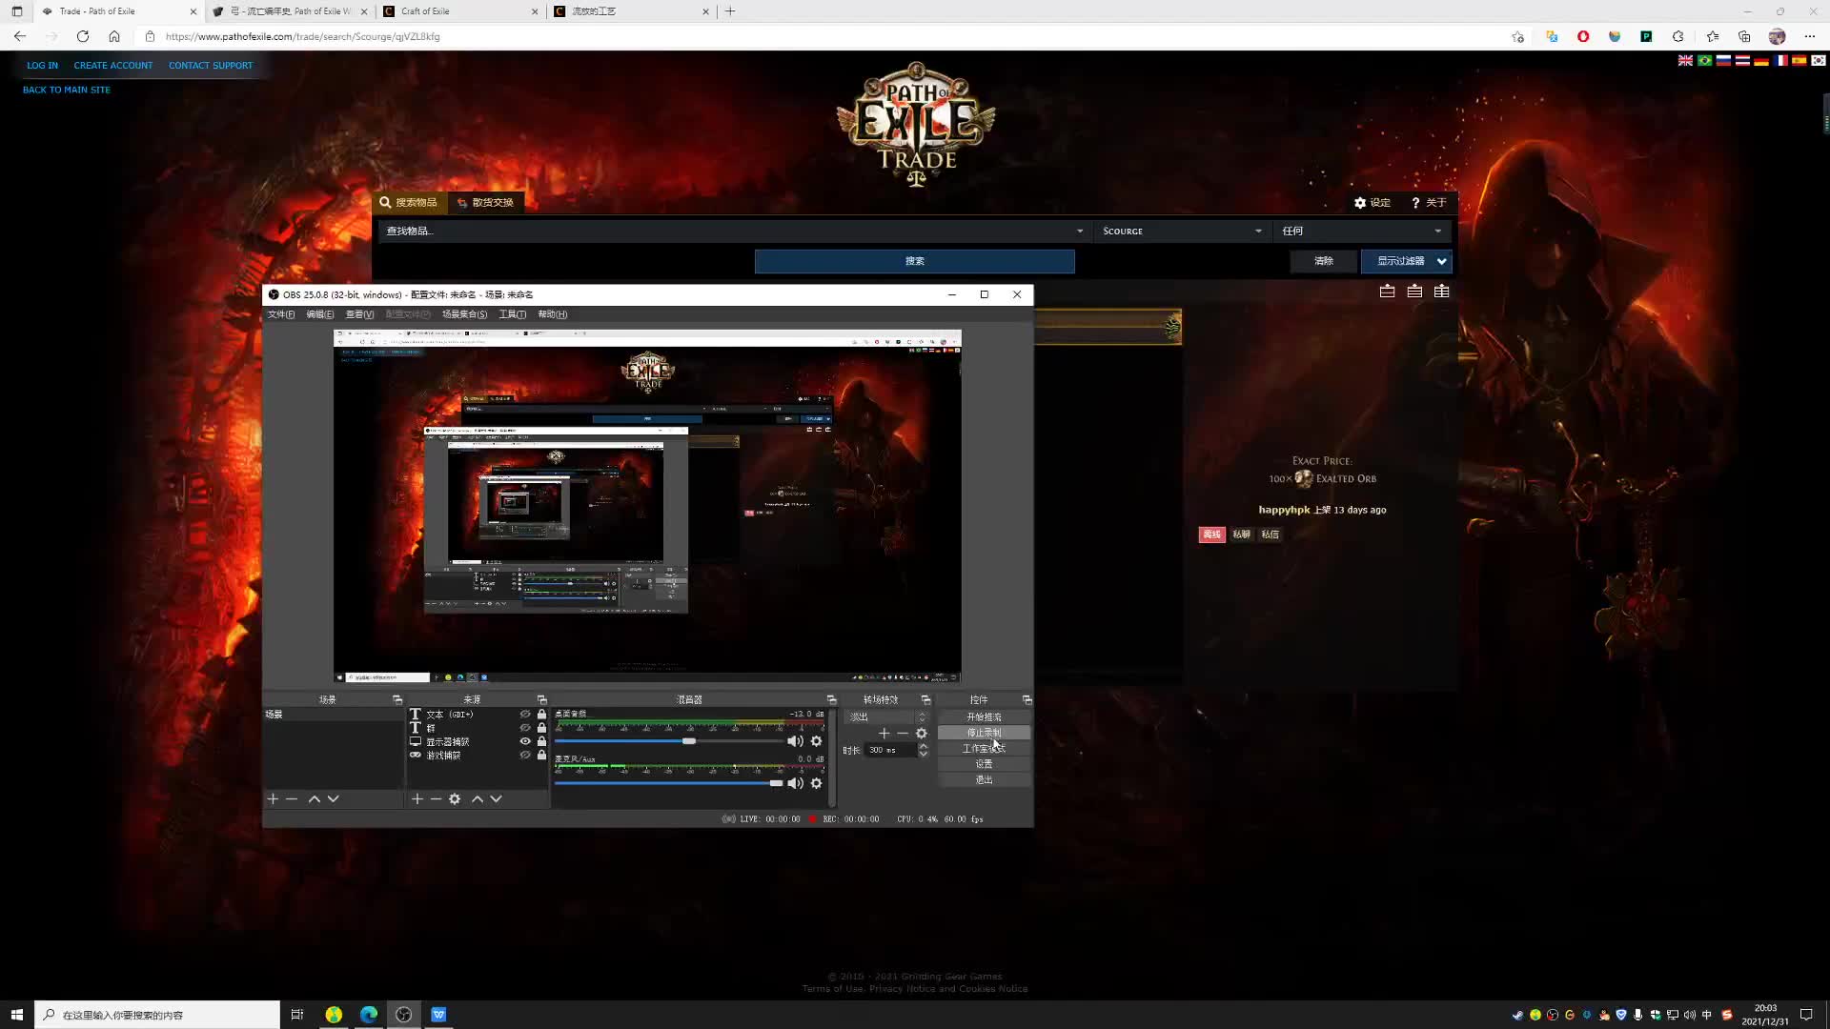Increase the transition duration stepper

tap(923, 746)
